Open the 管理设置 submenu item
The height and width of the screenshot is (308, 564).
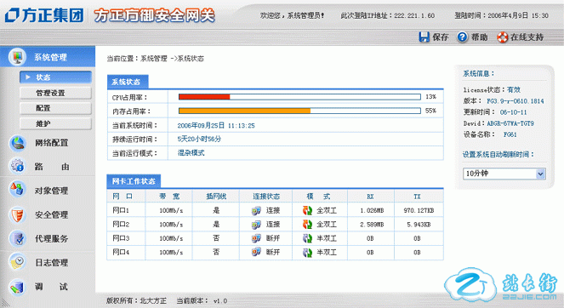tap(56, 93)
